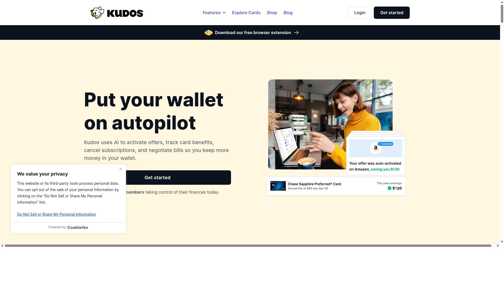Click 'This year earnings' label

coord(389,183)
